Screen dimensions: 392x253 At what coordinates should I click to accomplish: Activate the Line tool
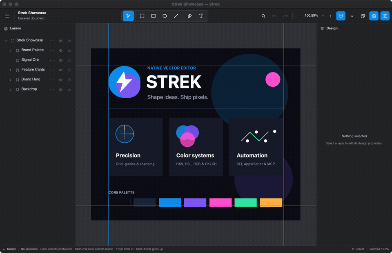coord(176,16)
